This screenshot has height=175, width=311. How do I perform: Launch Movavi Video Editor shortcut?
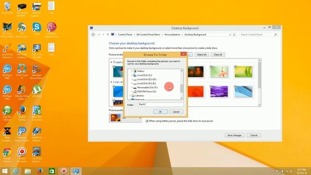click(x=22, y=92)
